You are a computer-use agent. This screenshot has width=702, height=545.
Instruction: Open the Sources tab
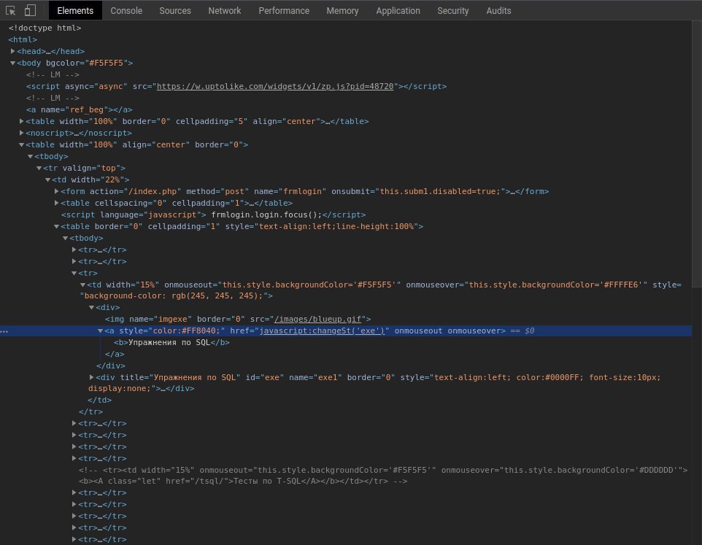(x=175, y=11)
